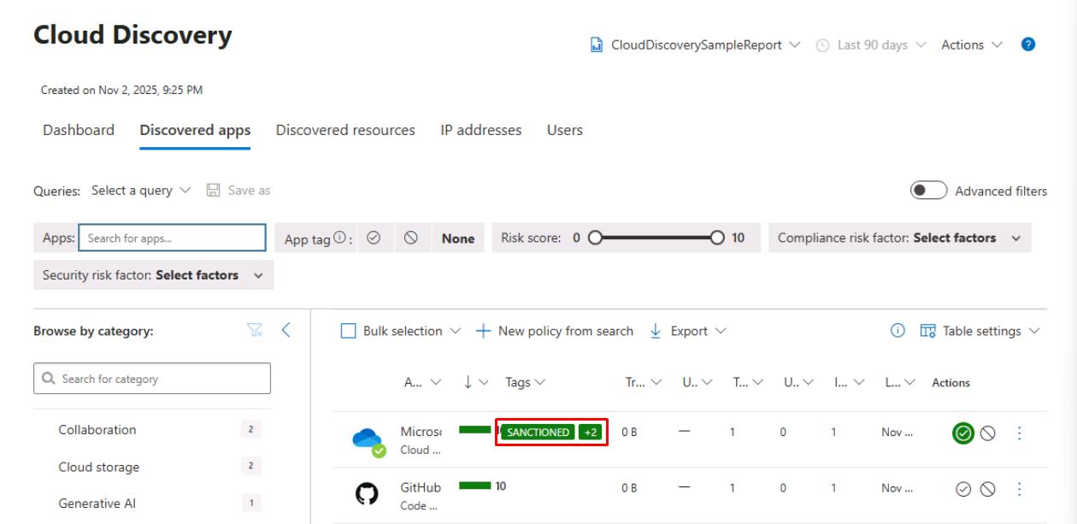1077x524 pixels.
Task: Enable the Advanced filters toggle
Action: pos(929,191)
